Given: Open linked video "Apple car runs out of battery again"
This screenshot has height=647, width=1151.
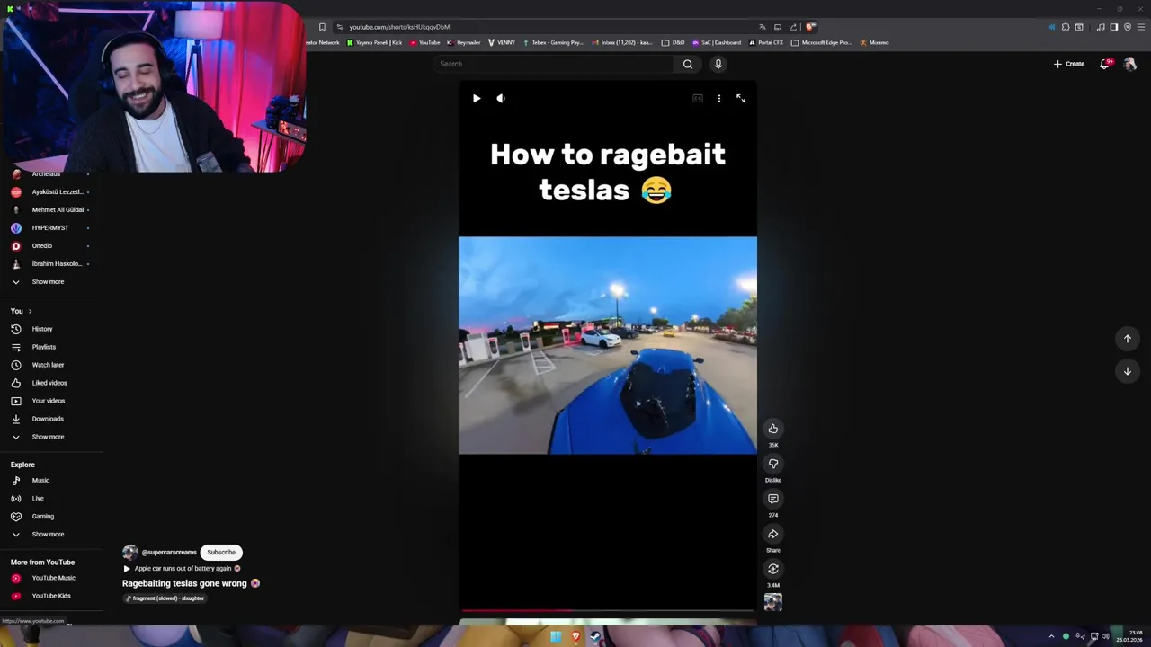Looking at the screenshot, I should 183,569.
